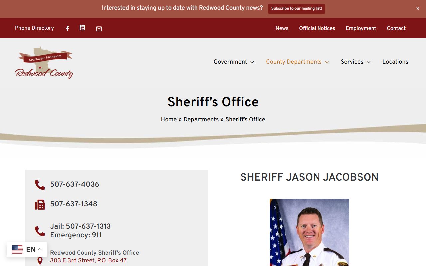Screen dimensions: 426x266
Task: Expand the Government dropdown menu
Action: point(234,62)
